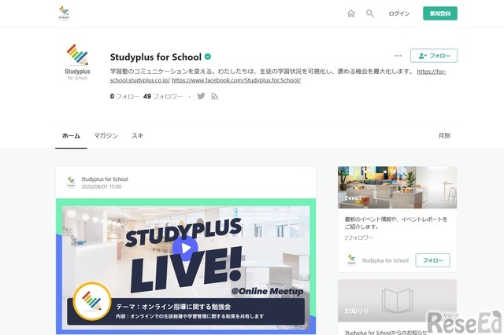The image size is (504, 335).
Task: Follow the Event magazine with フォロー button
Action: tap(432, 260)
